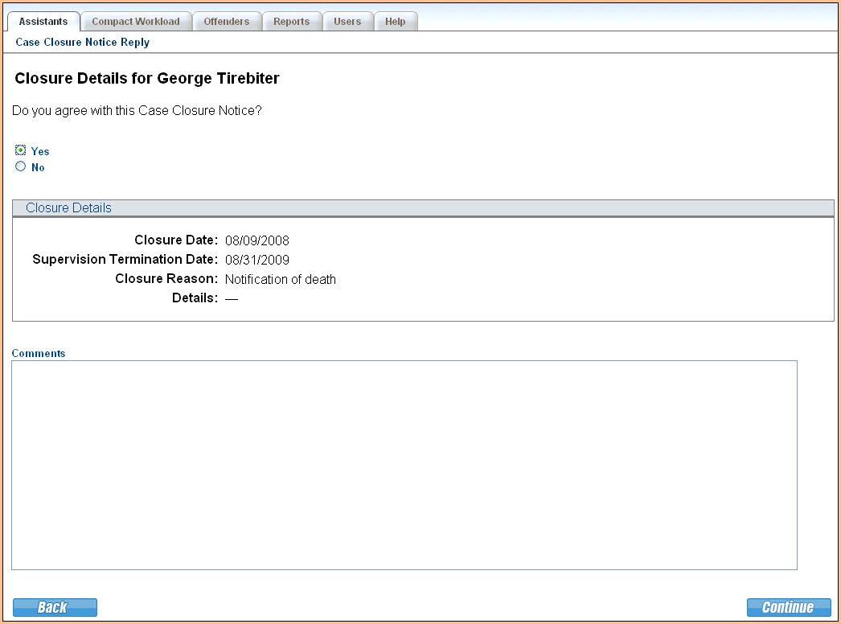This screenshot has width=841, height=624.
Task: Click the Details label
Action: pos(195,298)
